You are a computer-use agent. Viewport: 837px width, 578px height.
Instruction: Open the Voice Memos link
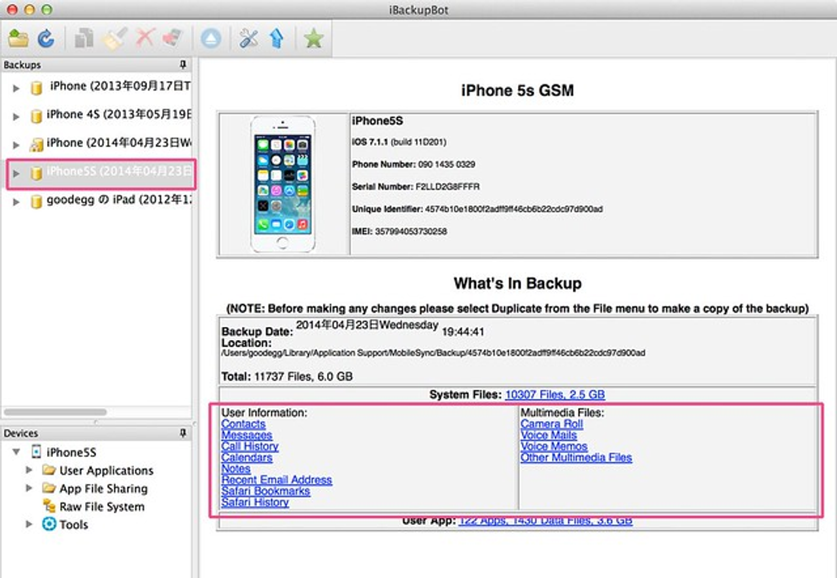coord(554,446)
